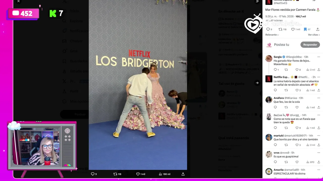
Task: Open replies from bottom media bar (9)
Action: point(94,174)
